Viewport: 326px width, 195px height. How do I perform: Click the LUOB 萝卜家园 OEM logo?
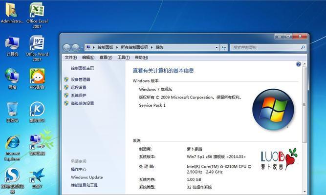point(279,159)
